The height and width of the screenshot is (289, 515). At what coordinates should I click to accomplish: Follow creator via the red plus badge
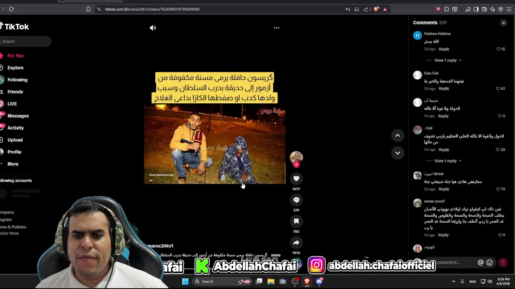pos(297,165)
